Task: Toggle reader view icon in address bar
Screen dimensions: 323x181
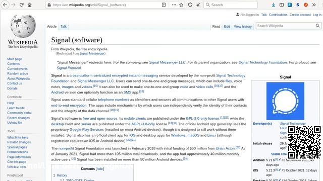Action: (x=164, y=5)
